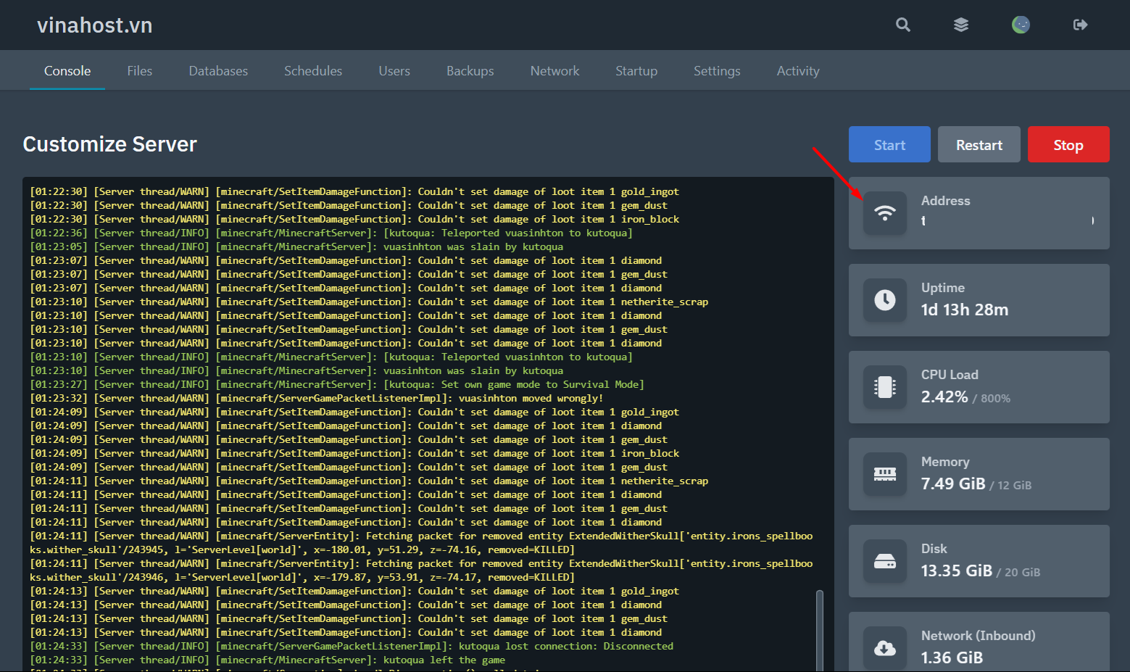Click log line "kutoqua lost connection: Disconnected"
The image size is (1130, 672).
pyautogui.click(x=352, y=646)
